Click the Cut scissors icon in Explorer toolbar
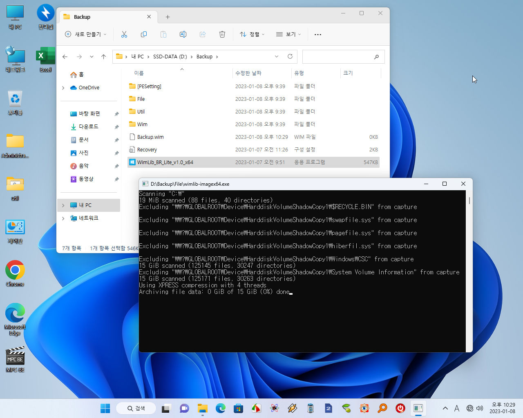Screen dimensions: 523x418 (x=124, y=34)
